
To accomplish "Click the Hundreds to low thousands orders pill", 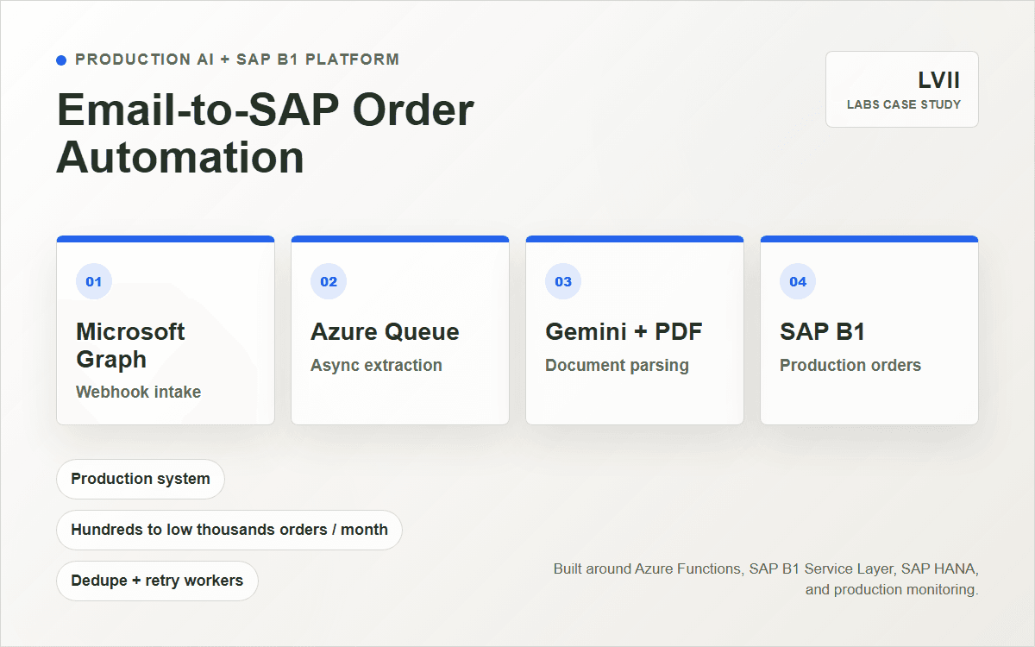I will point(229,530).
